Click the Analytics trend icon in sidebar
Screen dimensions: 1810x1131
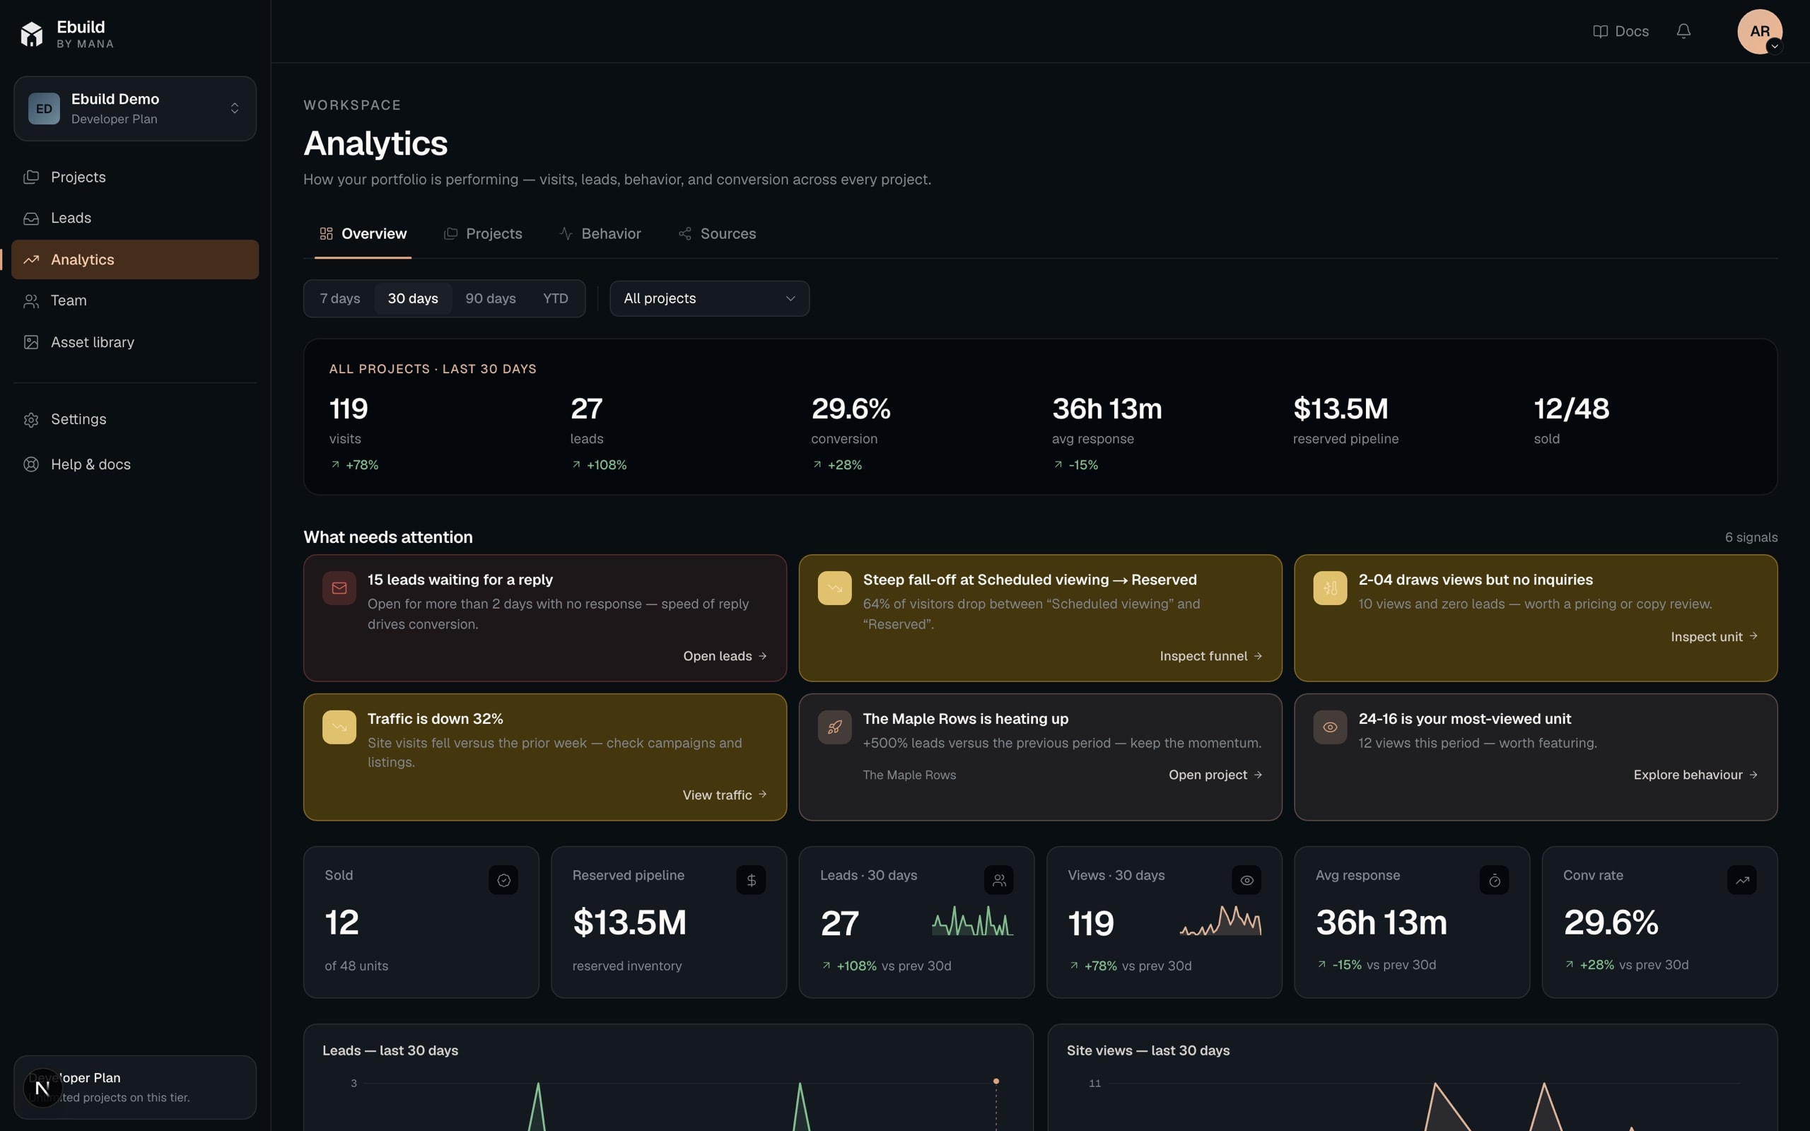point(30,259)
